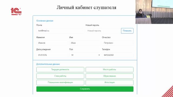This screenshot has height=97, width=173.
Task: Click the Дата рождения label
Action: (x=43, y=50)
